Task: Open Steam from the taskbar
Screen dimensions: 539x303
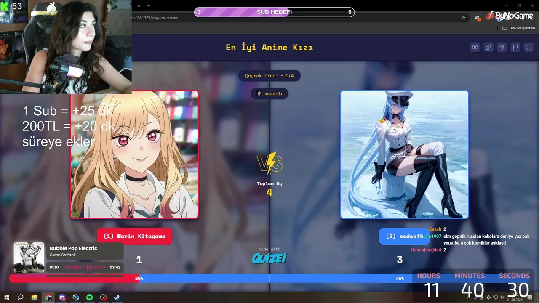Action: tap(117, 298)
